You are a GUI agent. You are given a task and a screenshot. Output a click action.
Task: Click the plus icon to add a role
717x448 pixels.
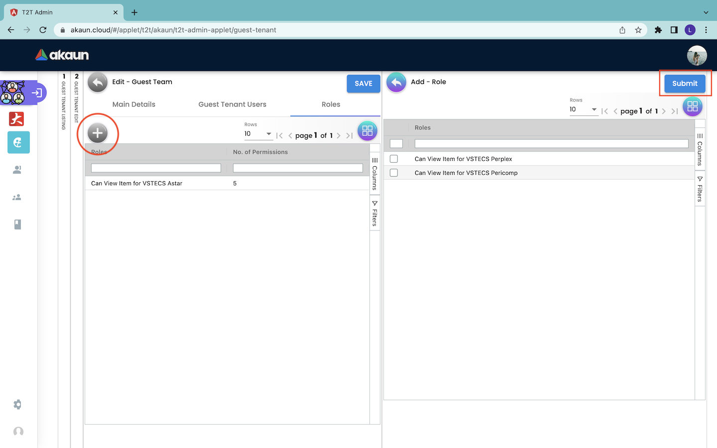point(98,133)
